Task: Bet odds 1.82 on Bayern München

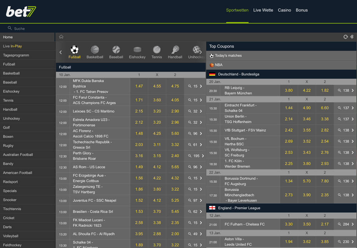Action: (325, 90)
